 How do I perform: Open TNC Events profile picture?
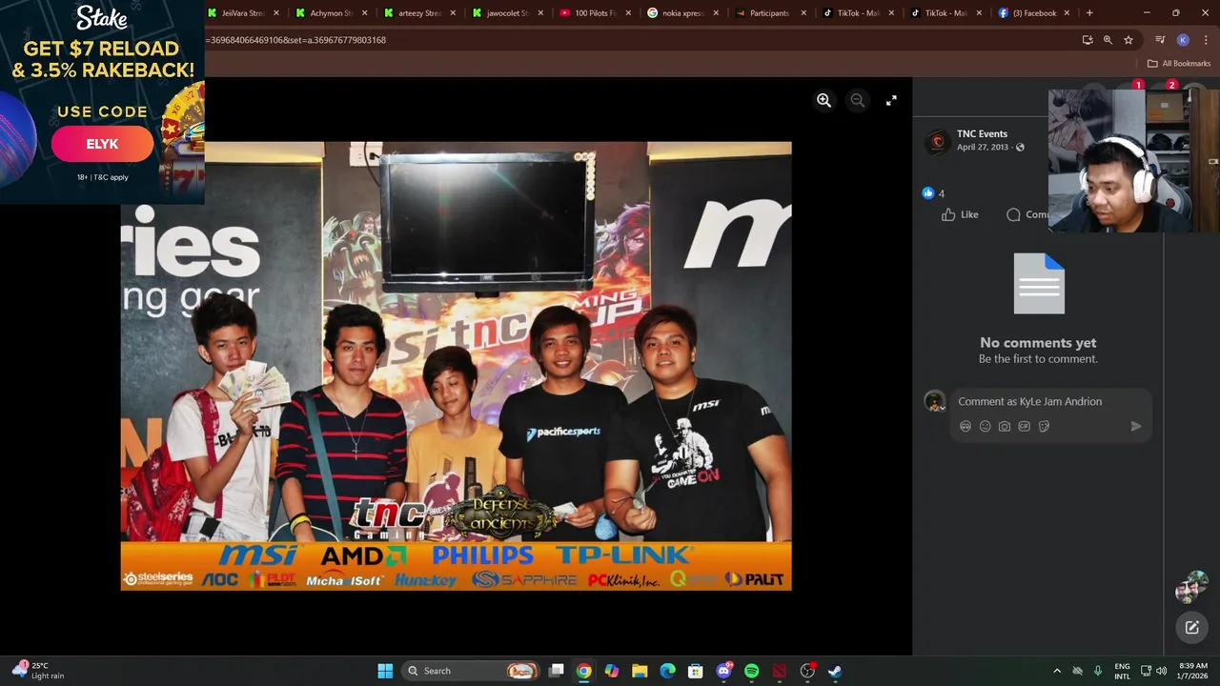[x=938, y=141]
